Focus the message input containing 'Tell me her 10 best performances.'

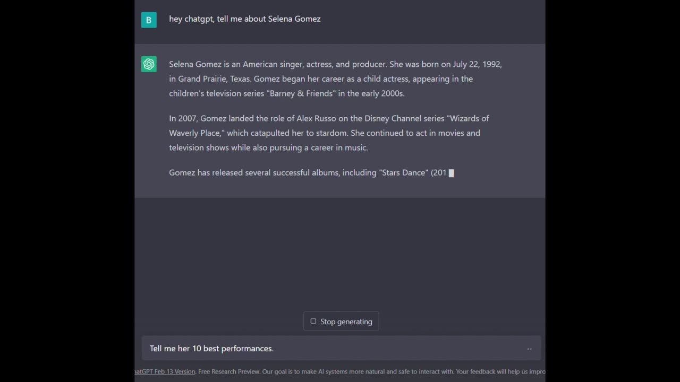coord(341,349)
